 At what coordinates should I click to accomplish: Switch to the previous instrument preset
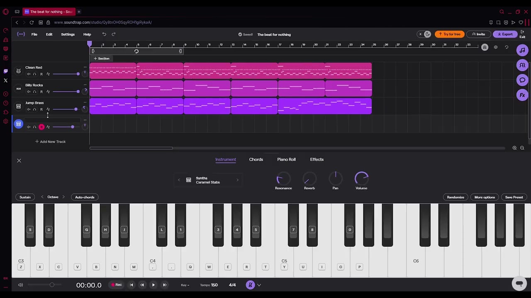[x=179, y=180]
